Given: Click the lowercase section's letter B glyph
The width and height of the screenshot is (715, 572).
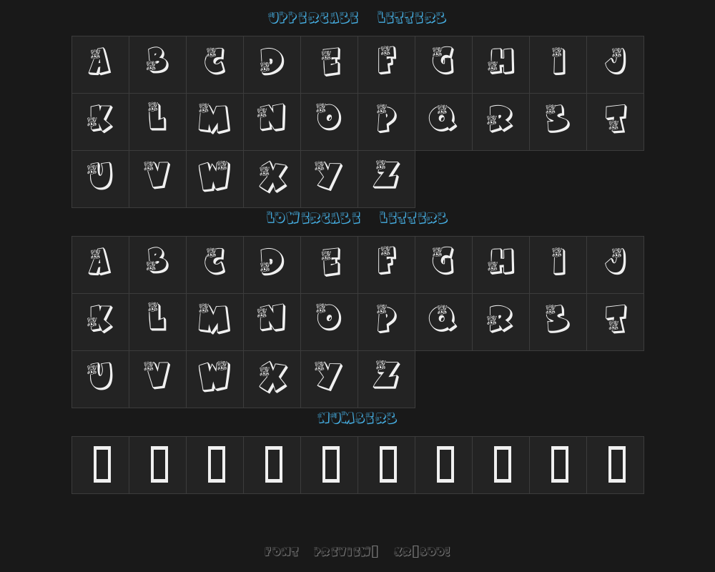Looking at the screenshot, I should tap(157, 265).
